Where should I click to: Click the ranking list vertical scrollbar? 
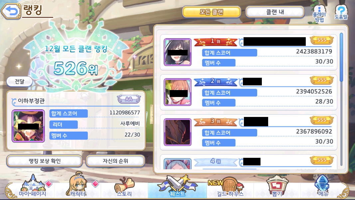(341, 99)
